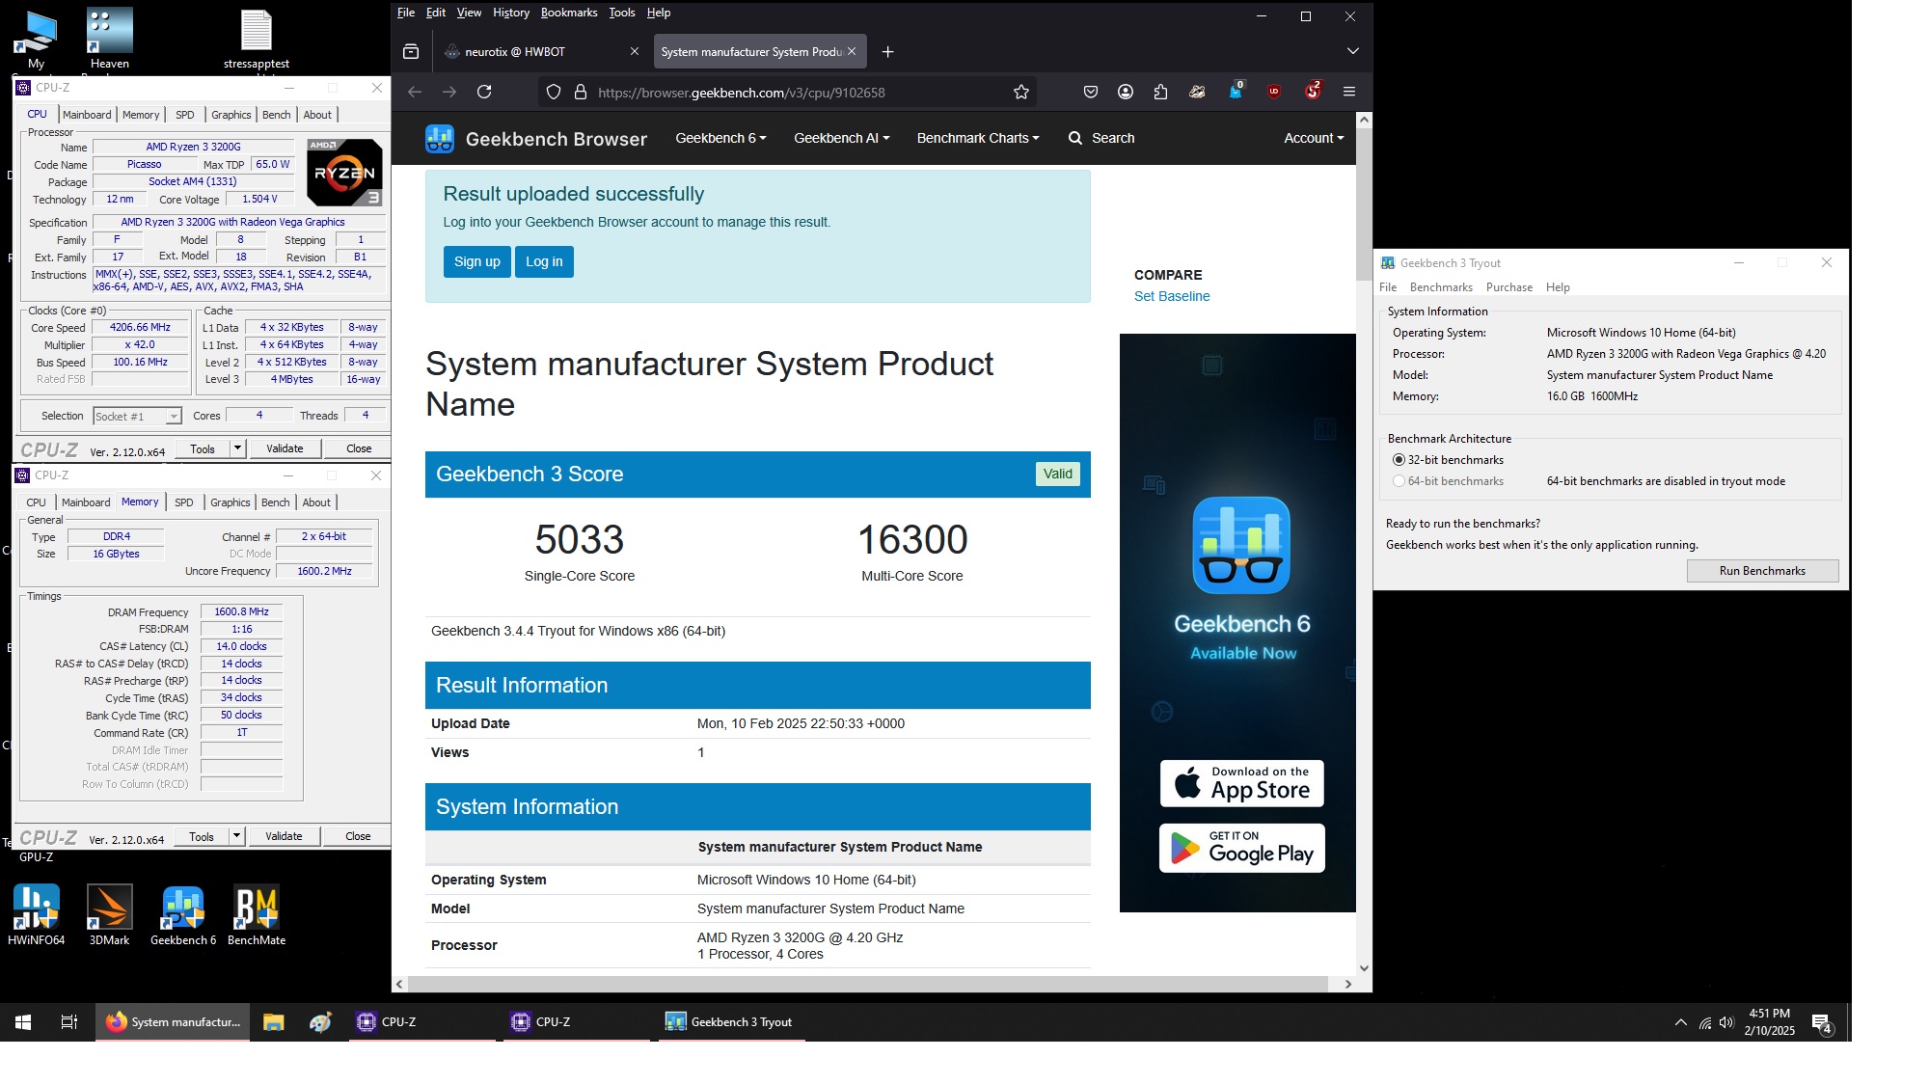1929x1085 pixels.
Task: Expand Geekbench 6 navigation dropdown
Action: [x=720, y=138]
